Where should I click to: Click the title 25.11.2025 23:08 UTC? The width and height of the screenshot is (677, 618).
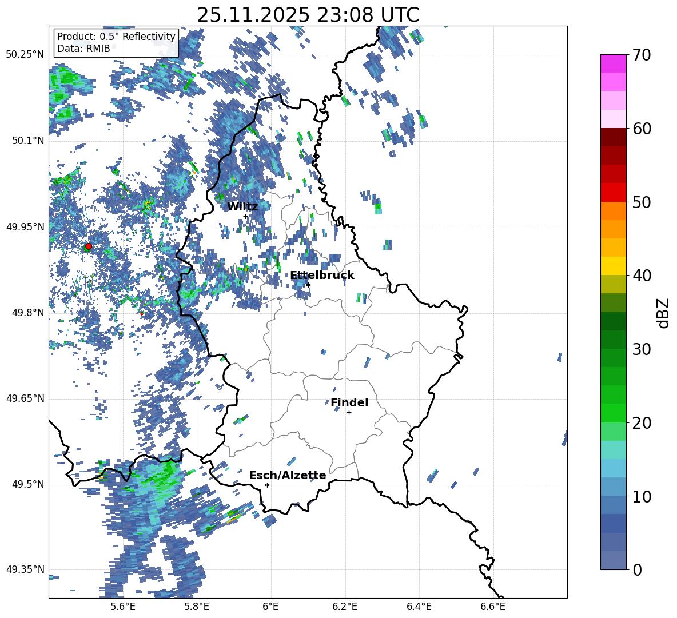pyautogui.click(x=308, y=15)
